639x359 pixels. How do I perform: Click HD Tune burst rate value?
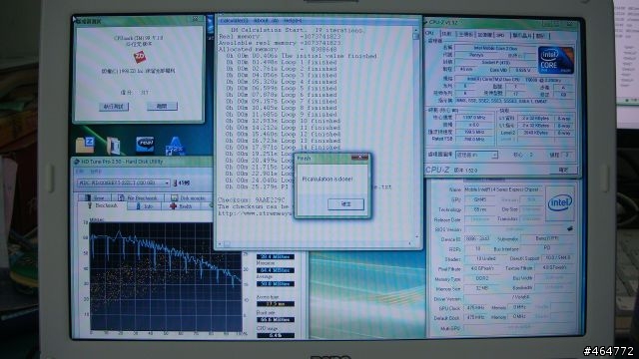[x=276, y=319]
